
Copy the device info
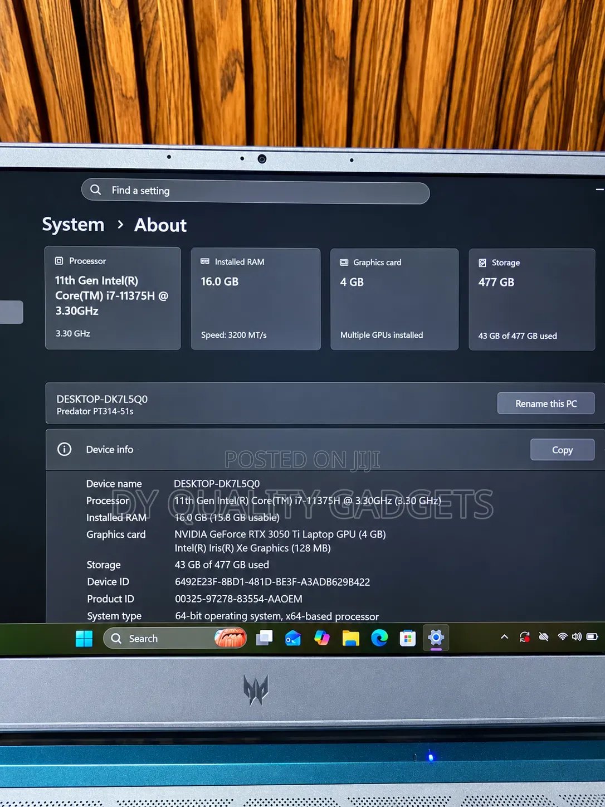[562, 450]
